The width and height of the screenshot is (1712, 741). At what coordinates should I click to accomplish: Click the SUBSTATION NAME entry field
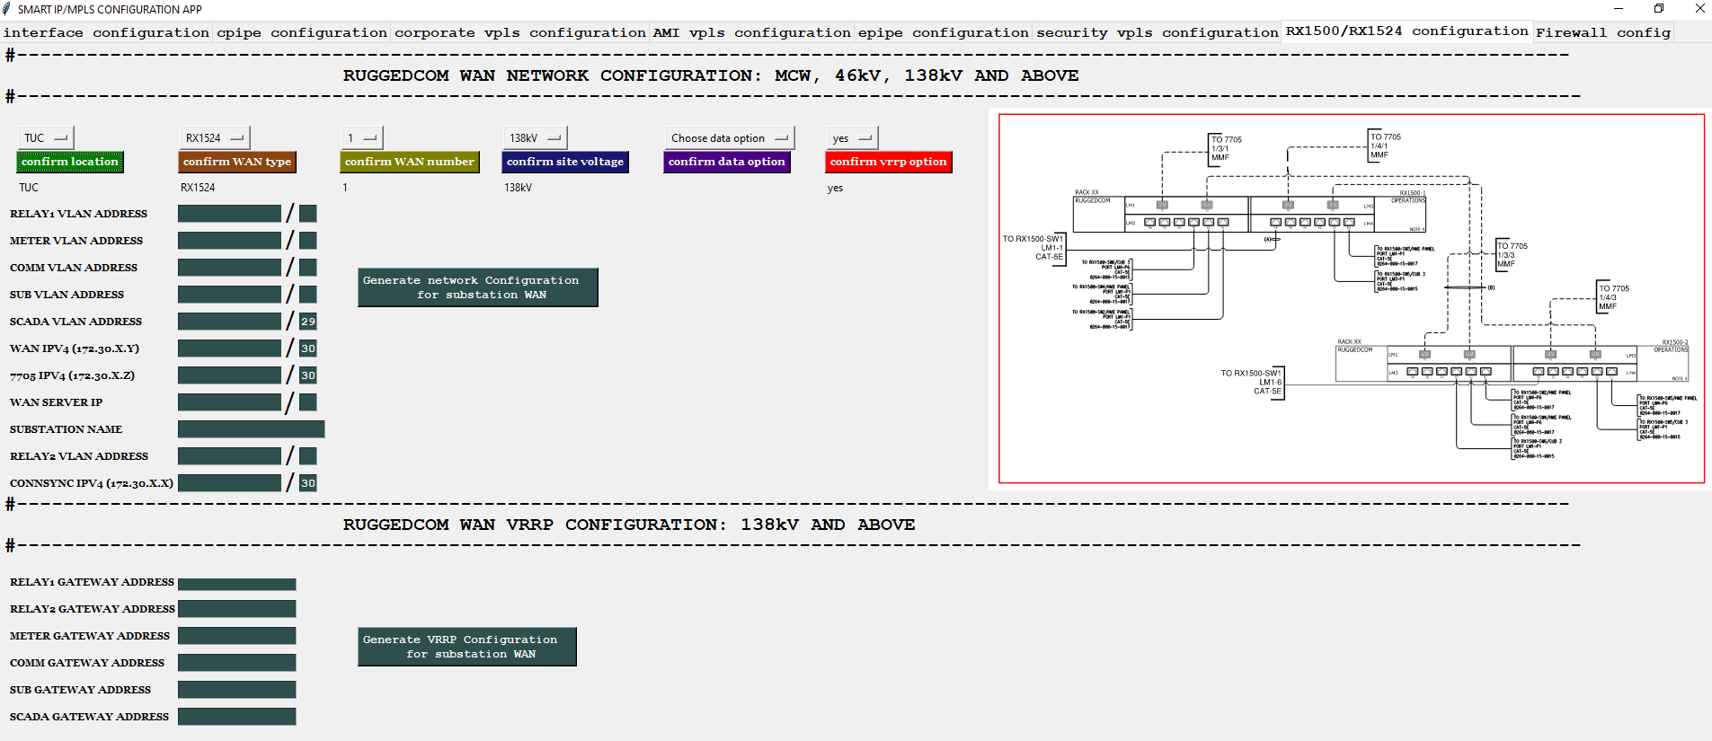click(x=252, y=429)
